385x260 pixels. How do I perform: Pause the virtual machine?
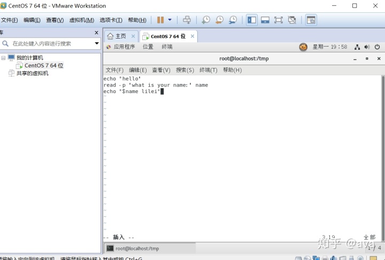click(160, 20)
